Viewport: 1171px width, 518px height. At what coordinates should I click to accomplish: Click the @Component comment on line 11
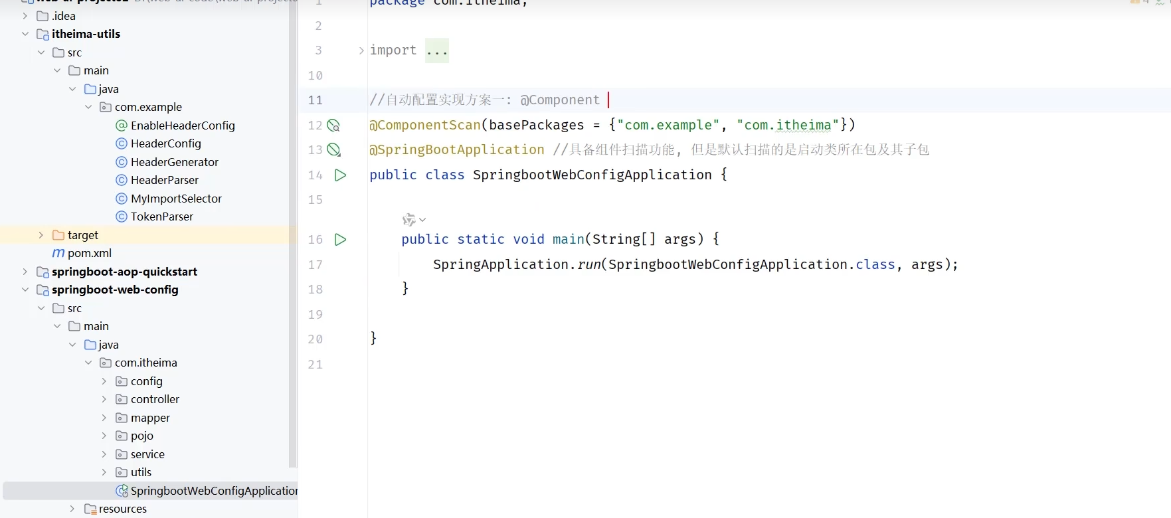[560, 100]
